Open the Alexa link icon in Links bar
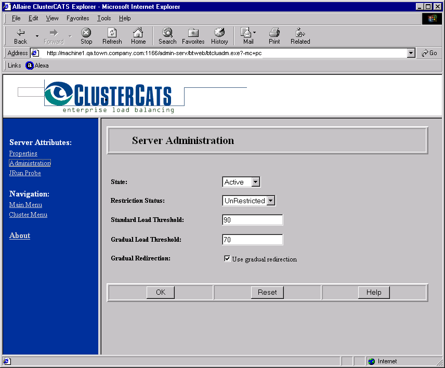The width and height of the screenshot is (445, 368). [x=30, y=65]
